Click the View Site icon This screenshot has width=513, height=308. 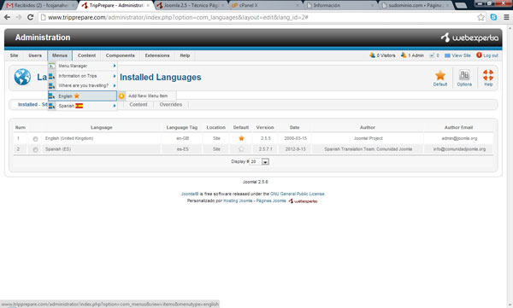[x=447, y=55]
